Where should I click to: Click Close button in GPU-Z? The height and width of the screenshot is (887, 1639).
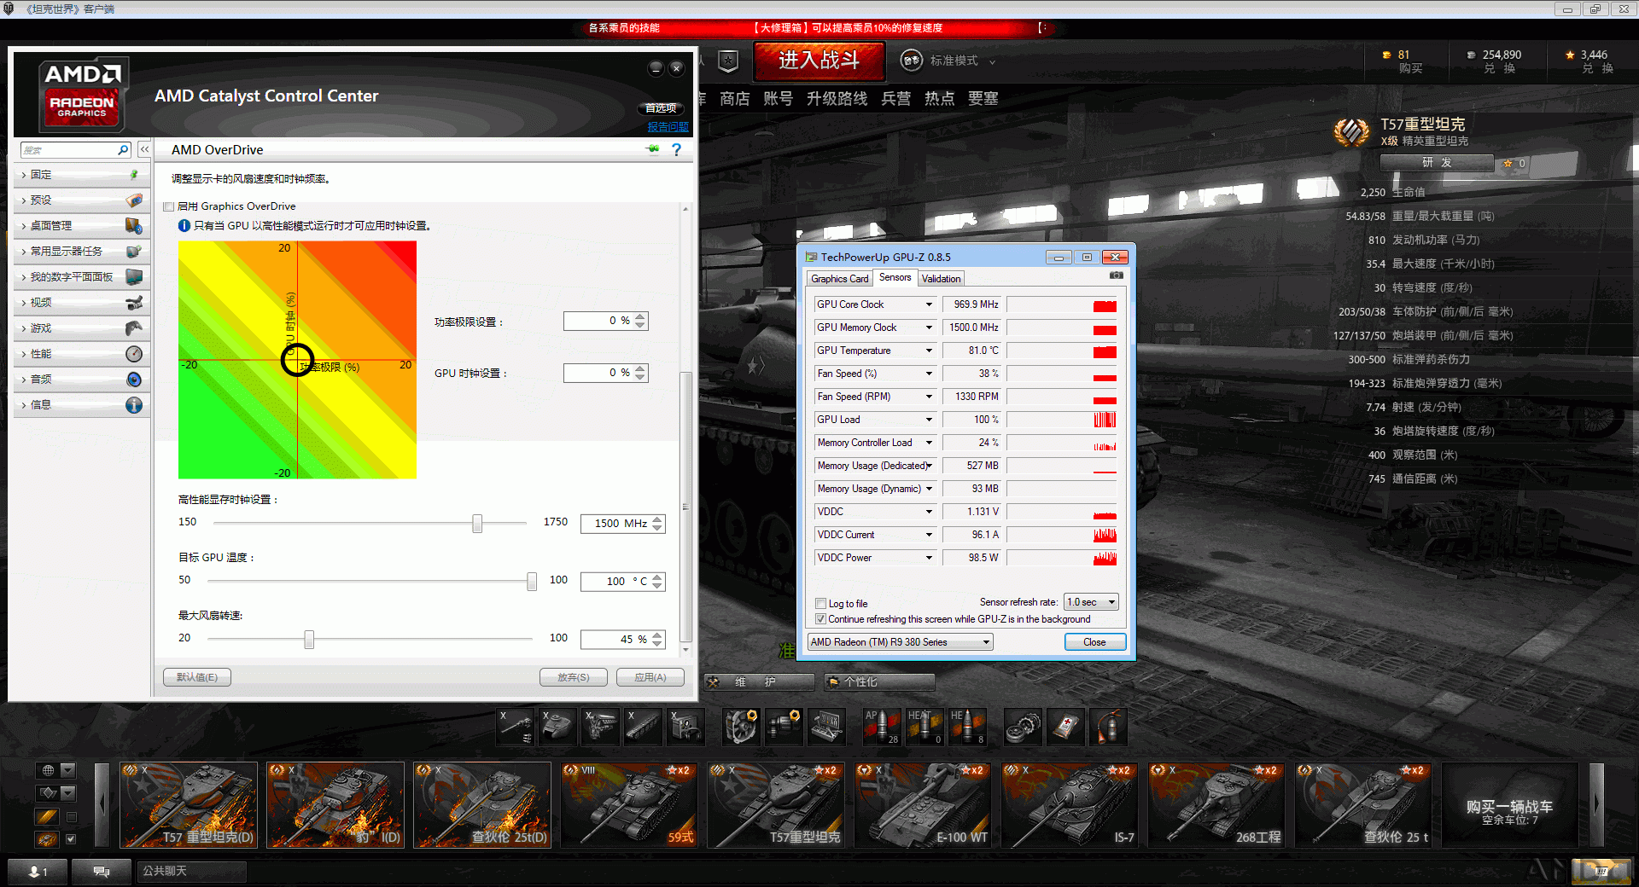[x=1094, y=642]
